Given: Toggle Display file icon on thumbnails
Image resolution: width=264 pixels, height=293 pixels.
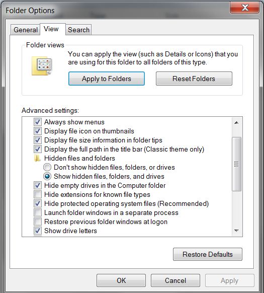Looking at the screenshot, I should [x=38, y=131].
